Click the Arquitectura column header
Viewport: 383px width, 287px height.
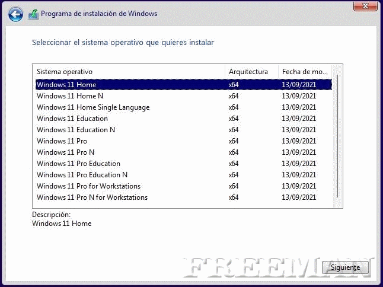pyautogui.click(x=251, y=72)
